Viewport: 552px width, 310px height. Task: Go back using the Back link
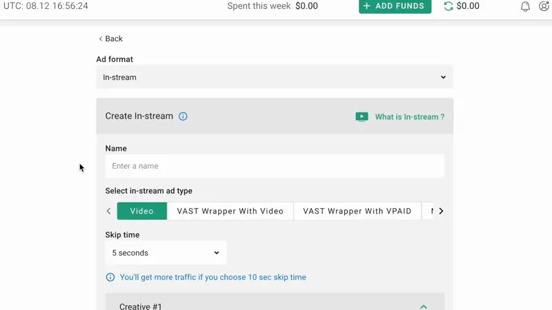(x=110, y=39)
